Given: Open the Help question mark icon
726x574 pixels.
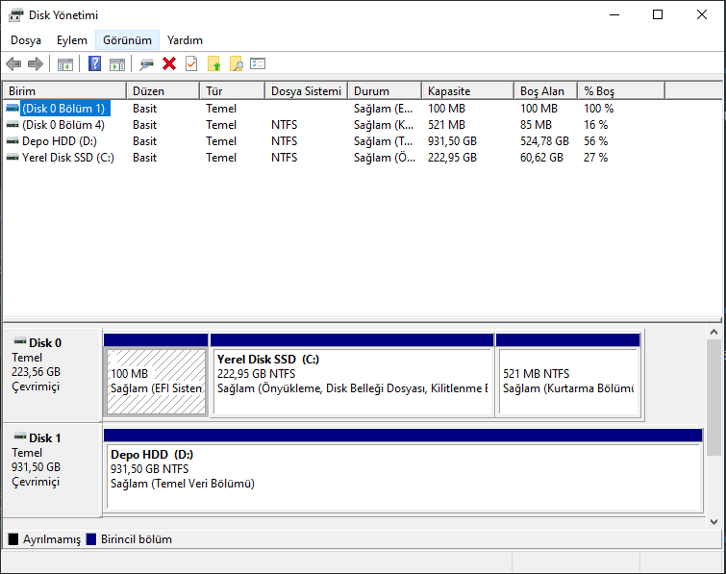Looking at the screenshot, I should tap(94, 63).
